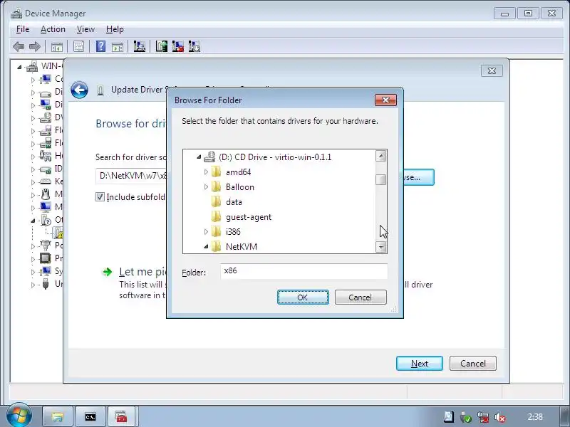This screenshot has height=427, width=570.
Task: Select the i386 folder icon
Action: [216, 231]
